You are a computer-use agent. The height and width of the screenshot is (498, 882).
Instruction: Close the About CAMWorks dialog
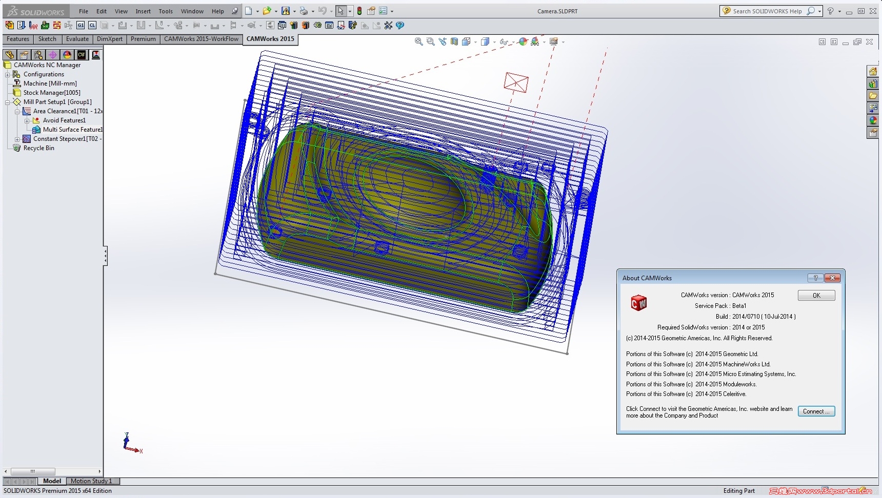tap(832, 278)
